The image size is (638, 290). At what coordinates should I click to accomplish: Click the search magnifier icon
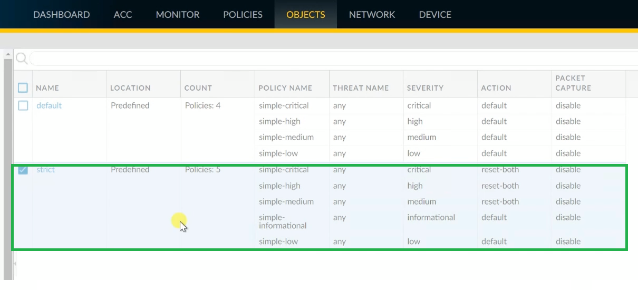point(21,58)
